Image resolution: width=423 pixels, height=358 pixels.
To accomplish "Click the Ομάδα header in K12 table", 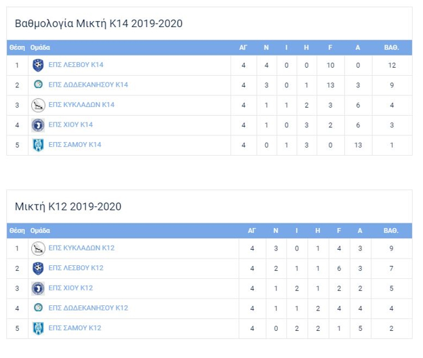I will click(x=39, y=231).
